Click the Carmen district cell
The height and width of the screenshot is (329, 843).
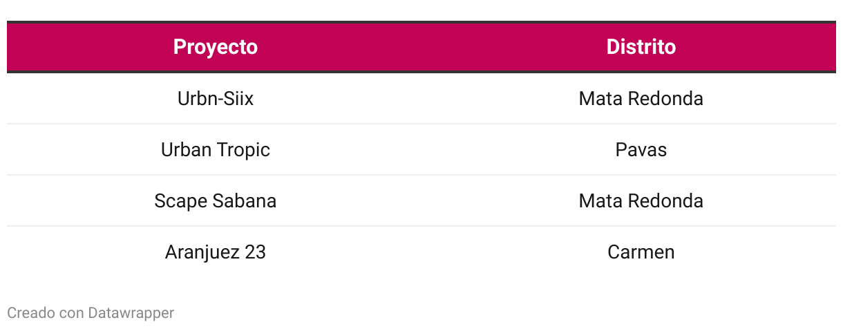click(x=641, y=252)
